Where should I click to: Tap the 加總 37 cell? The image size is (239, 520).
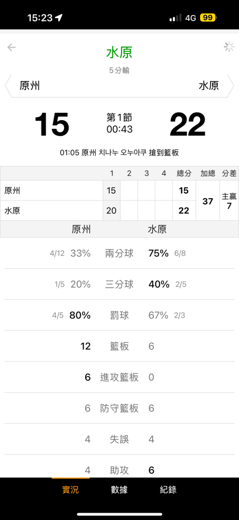pyautogui.click(x=208, y=200)
